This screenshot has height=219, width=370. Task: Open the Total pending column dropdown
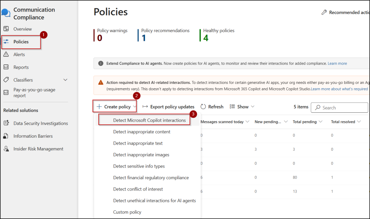point(320,121)
